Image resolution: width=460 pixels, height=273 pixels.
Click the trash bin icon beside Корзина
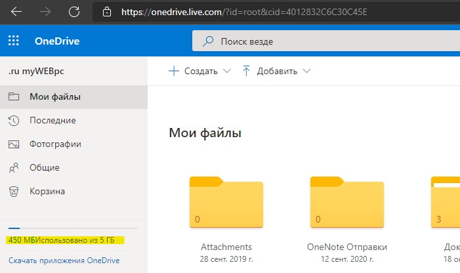coord(14,192)
